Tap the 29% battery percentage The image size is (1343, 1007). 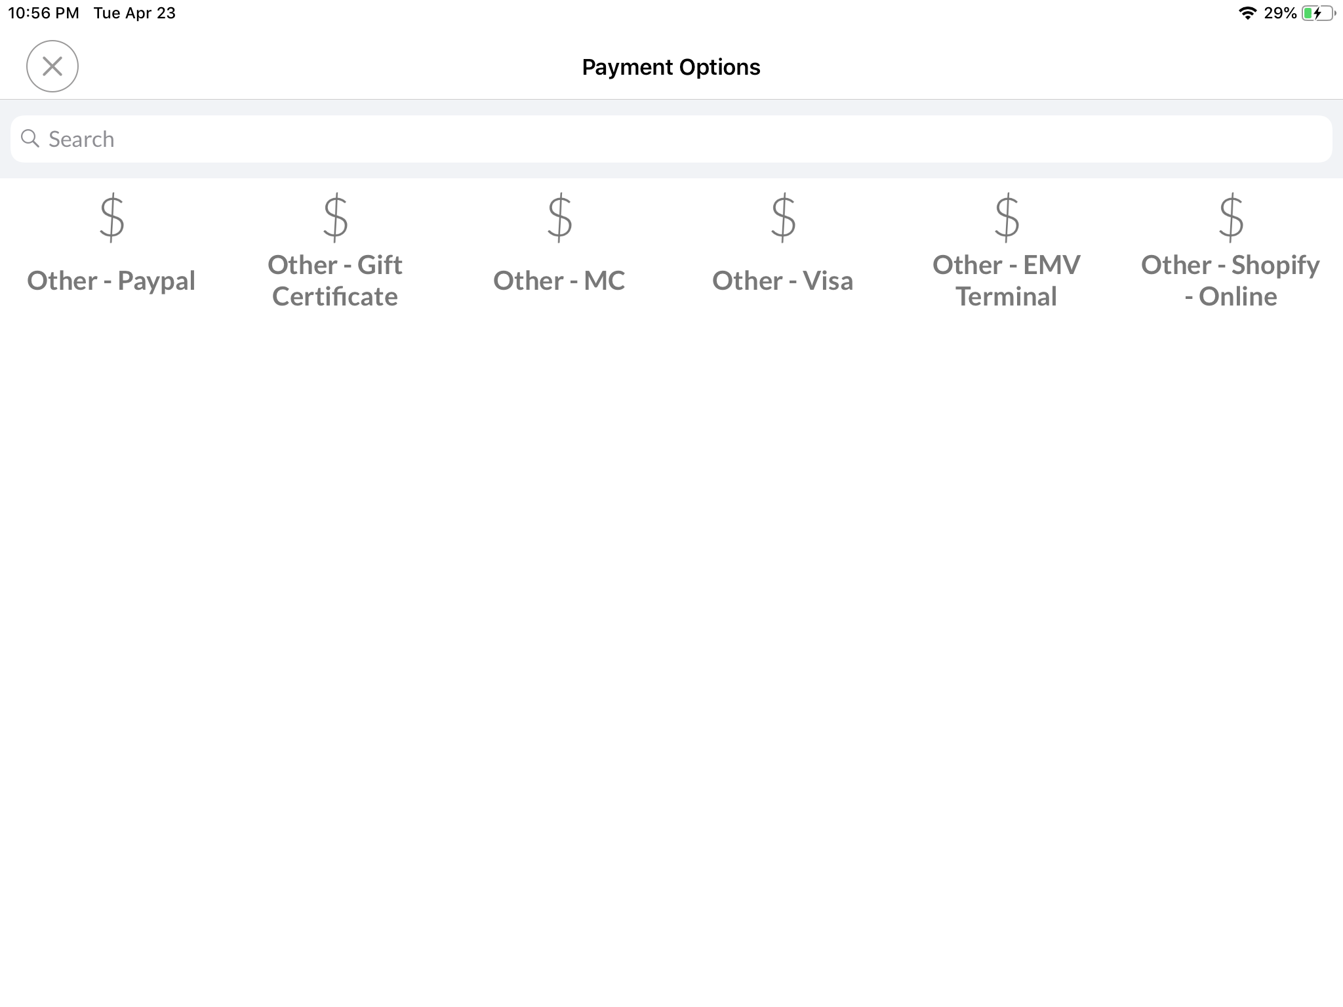pyautogui.click(x=1280, y=13)
